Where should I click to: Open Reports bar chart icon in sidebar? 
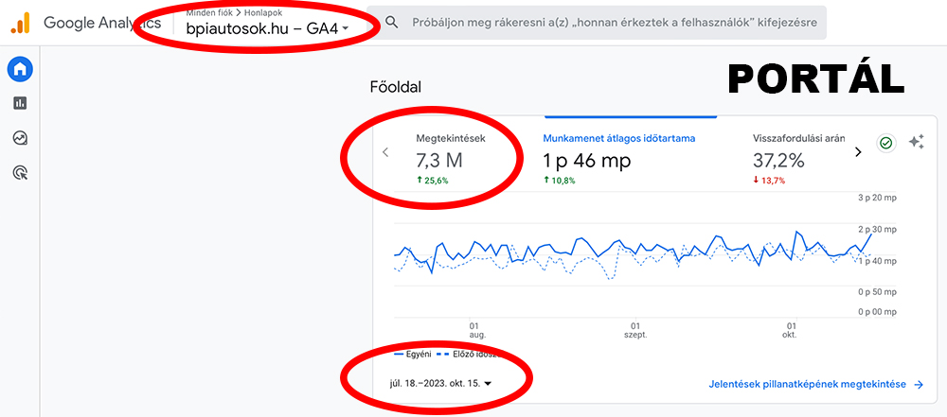pos(20,103)
